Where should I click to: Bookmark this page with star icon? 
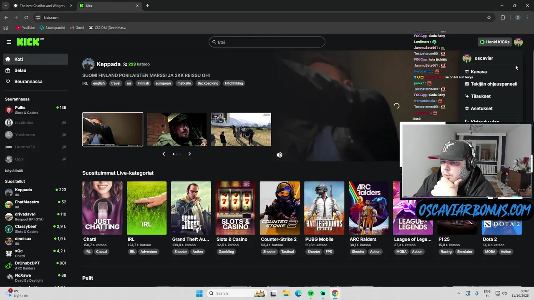tap(489, 17)
